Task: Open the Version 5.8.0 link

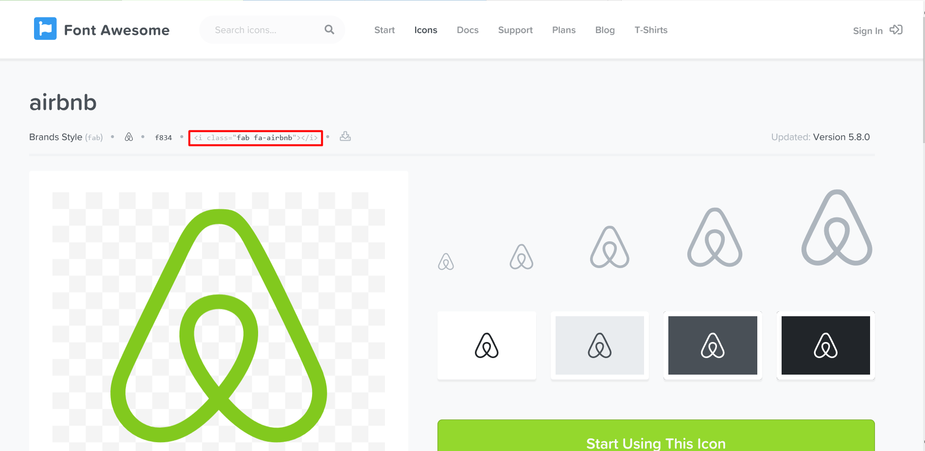Action: coord(841,137)
